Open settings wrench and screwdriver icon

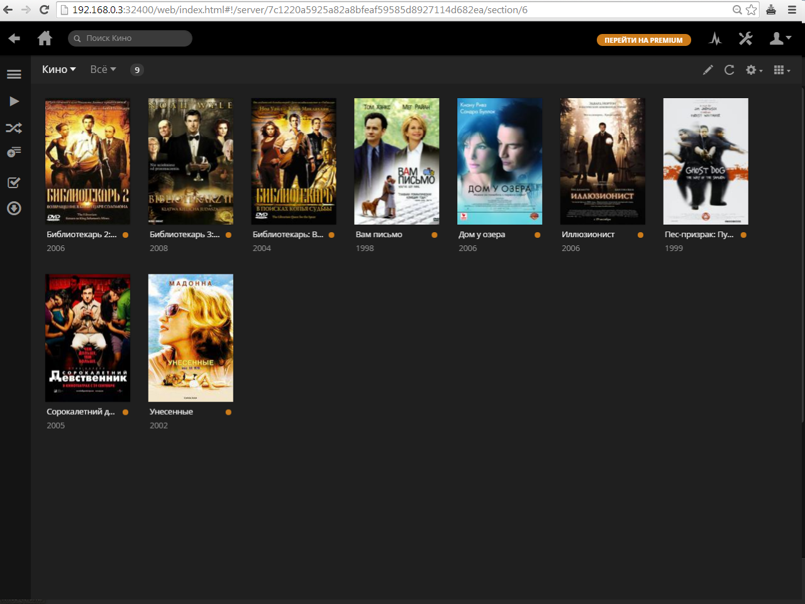point(746,38)
